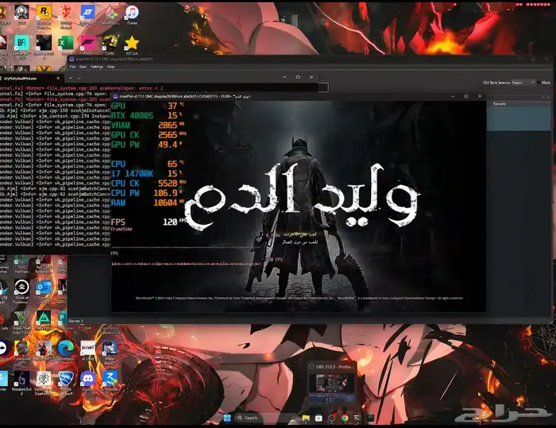Open the terminal tab dropdown arrow
This screenshot has height=428, width=556.
point(79,78)
